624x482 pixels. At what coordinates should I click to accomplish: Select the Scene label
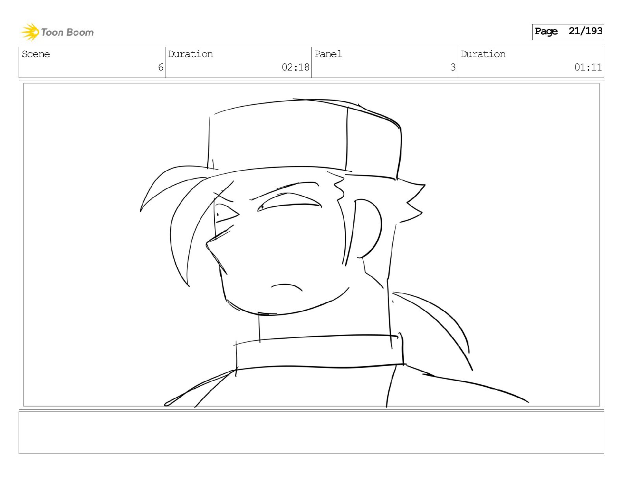point(36,54)
